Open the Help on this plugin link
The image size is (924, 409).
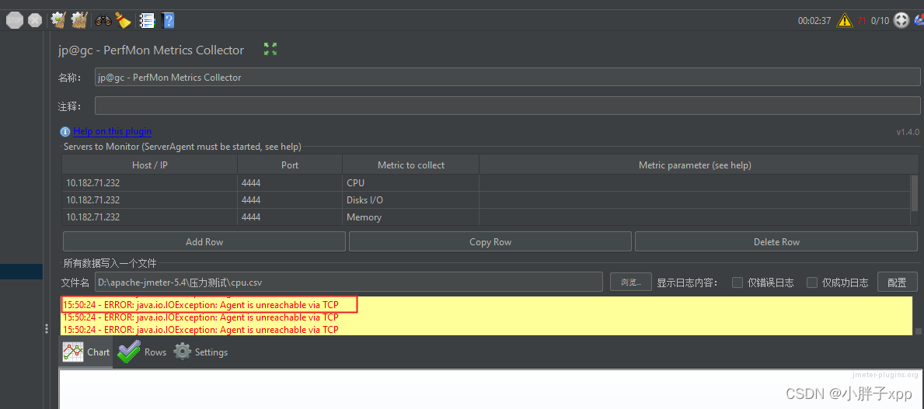112,131
